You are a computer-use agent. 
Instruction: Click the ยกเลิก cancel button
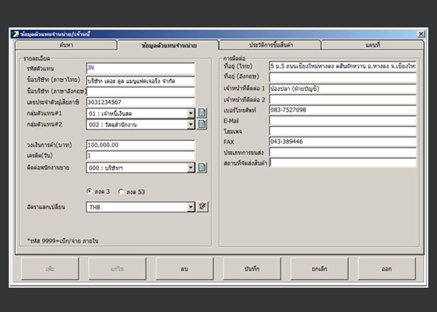(x=320, y=269)
